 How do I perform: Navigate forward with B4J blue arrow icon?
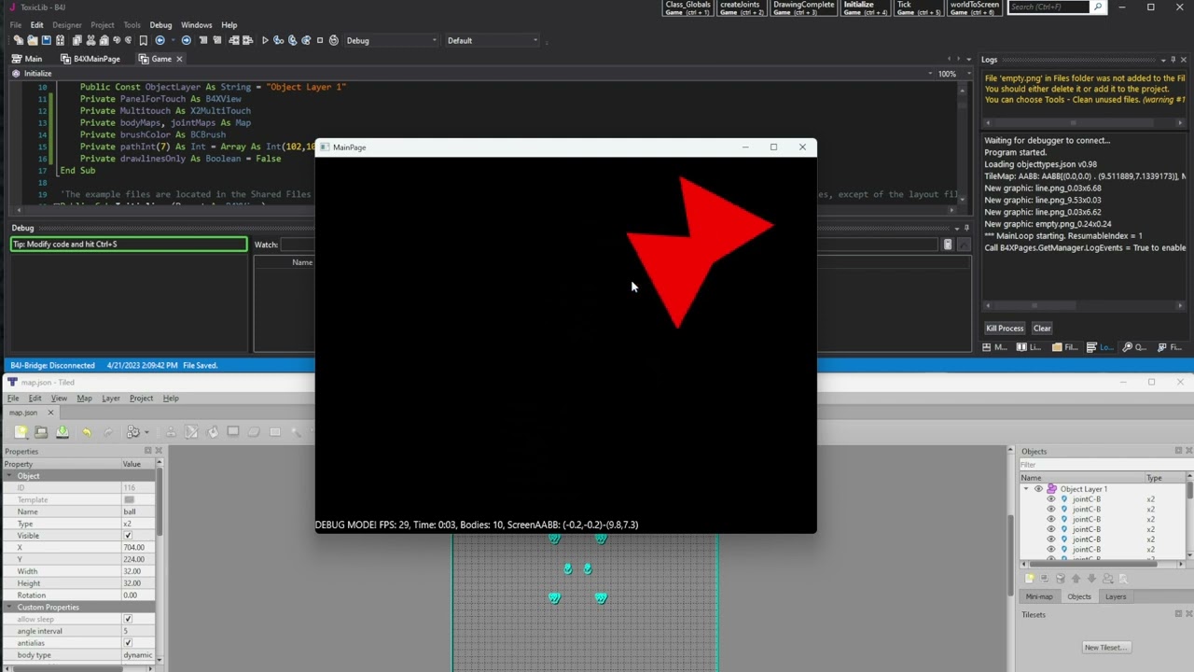[187, 40]
